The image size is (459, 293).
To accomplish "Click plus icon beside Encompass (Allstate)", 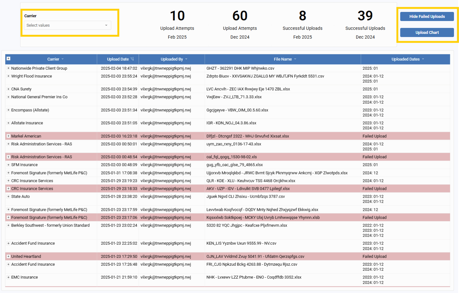I will pos(8,110).
